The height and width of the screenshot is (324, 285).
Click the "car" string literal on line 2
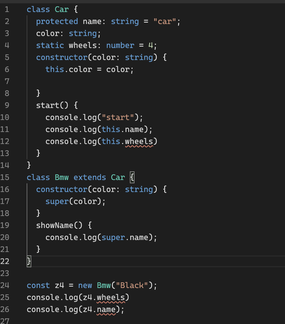coord(164,21)
